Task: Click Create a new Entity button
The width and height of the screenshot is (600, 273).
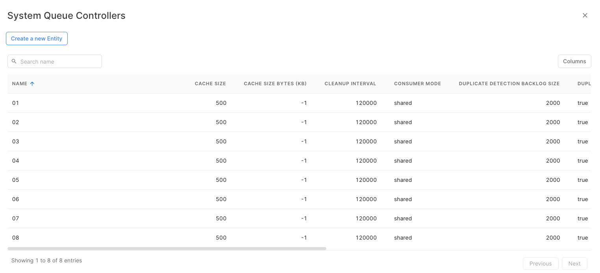Action: (x=37, y=38)
